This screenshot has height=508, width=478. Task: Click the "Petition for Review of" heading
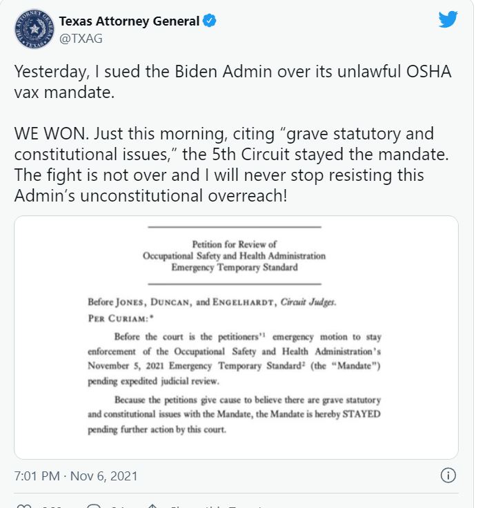coord(235,244)
